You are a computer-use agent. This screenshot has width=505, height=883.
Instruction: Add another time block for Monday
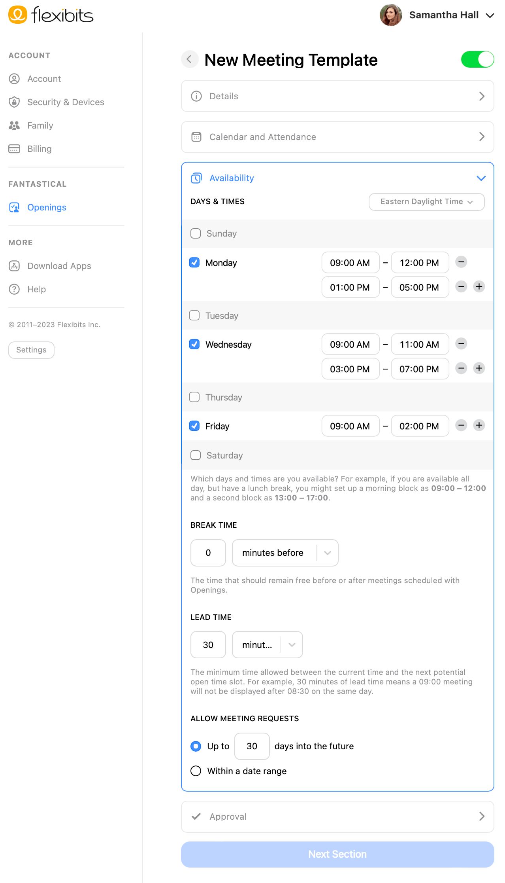pyautogui.click(x=479, y=286)
